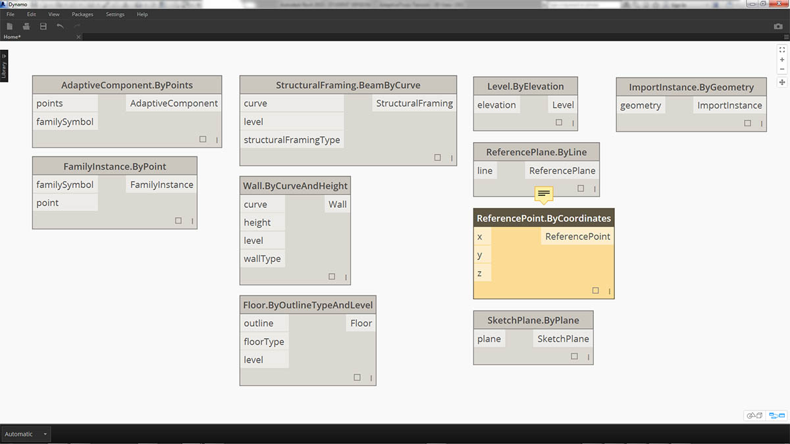
Task: Click the Zoom to Fit icon
Action: (x=782, y=49)
